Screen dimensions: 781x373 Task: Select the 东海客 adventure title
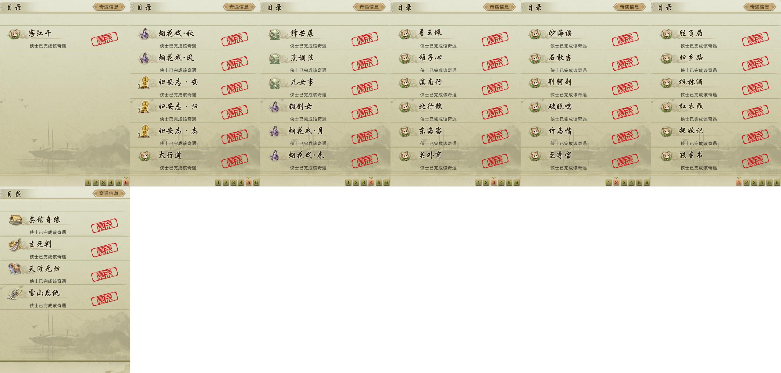click(430, 131)
